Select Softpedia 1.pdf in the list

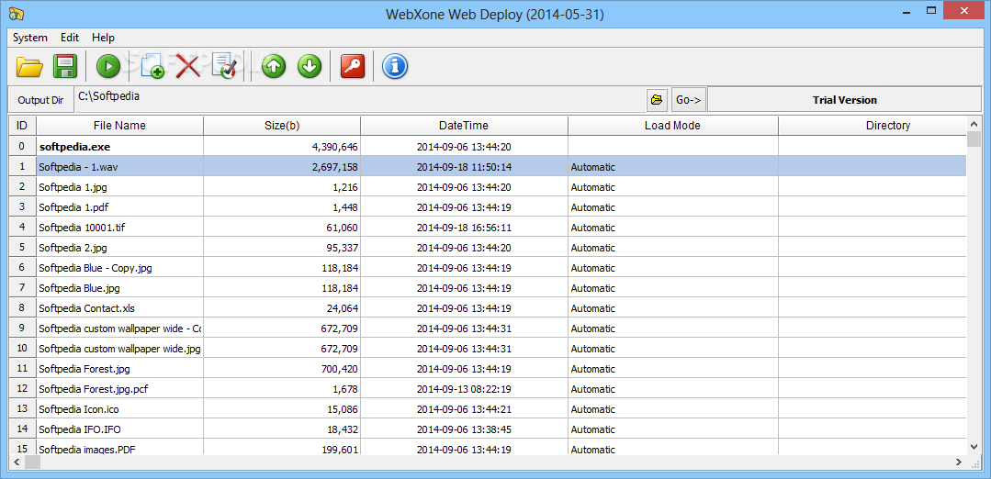(76, 207)
